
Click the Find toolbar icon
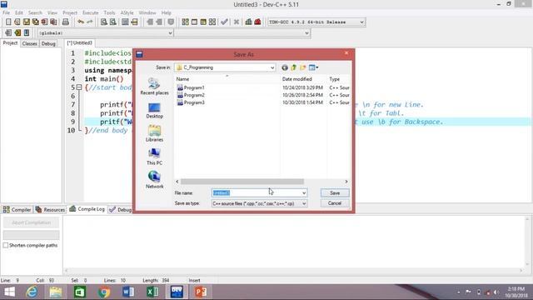coord(104,22)
